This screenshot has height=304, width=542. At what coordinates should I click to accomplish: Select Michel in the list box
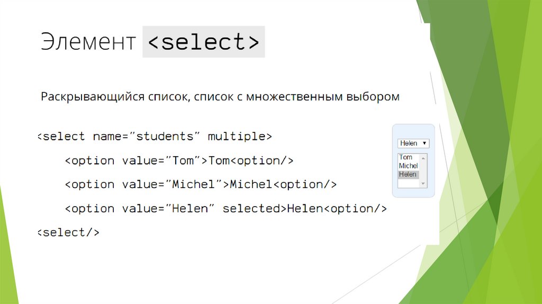coord(408,166)
